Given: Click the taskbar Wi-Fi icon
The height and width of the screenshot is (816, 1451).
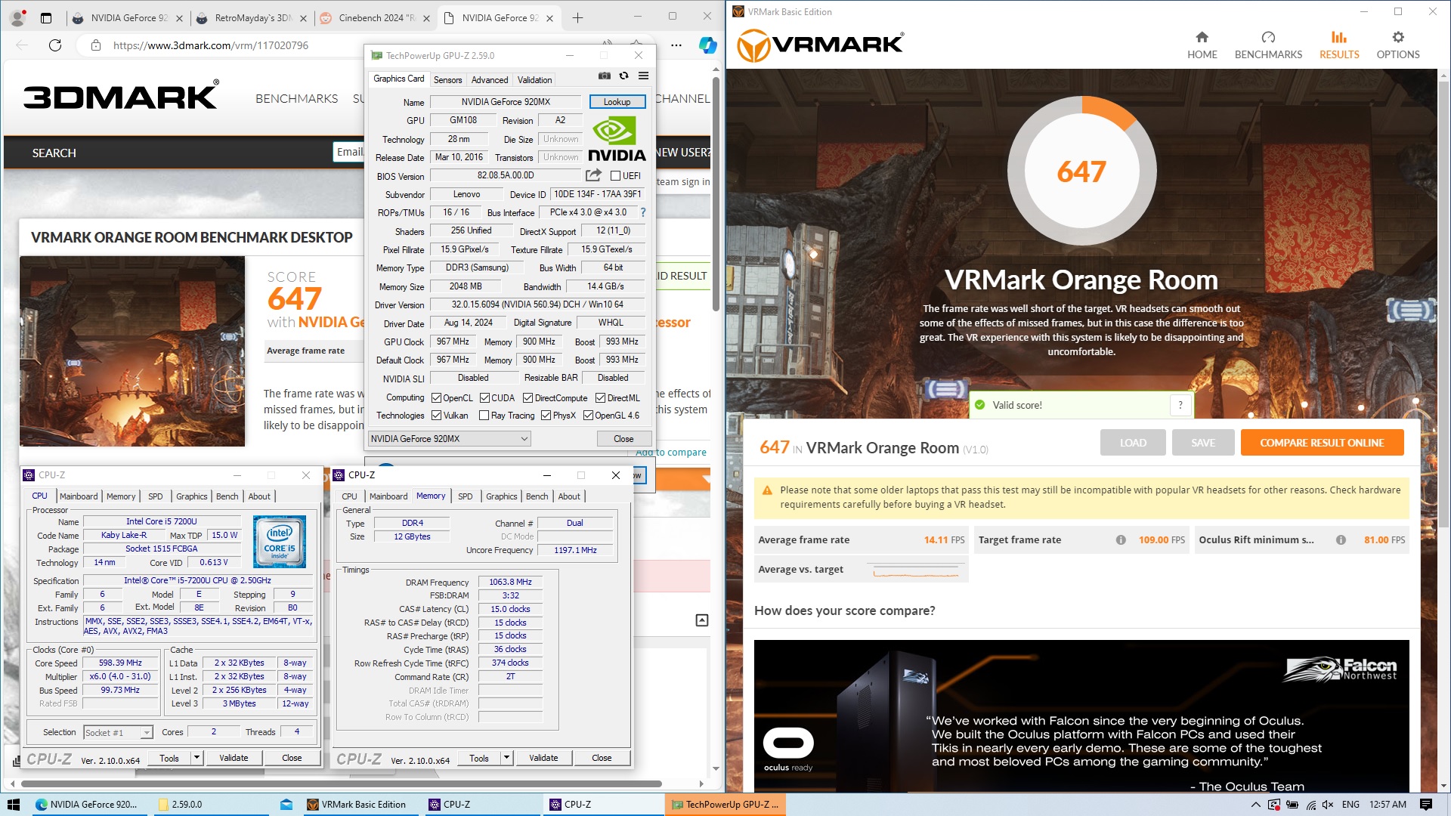Looking at the screenshot, I should point(1310,805).
